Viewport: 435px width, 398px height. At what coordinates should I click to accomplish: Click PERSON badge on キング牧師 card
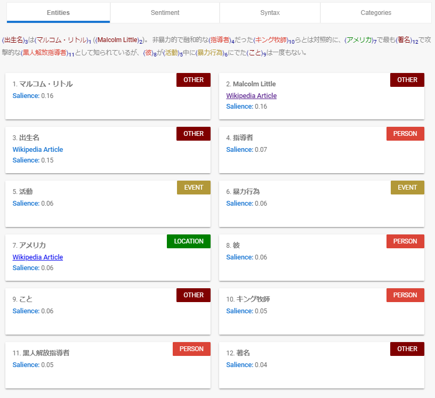tap(405, 295)
